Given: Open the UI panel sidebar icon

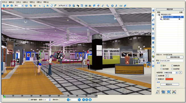Looking at the screenshot, I should click(153, 33).
